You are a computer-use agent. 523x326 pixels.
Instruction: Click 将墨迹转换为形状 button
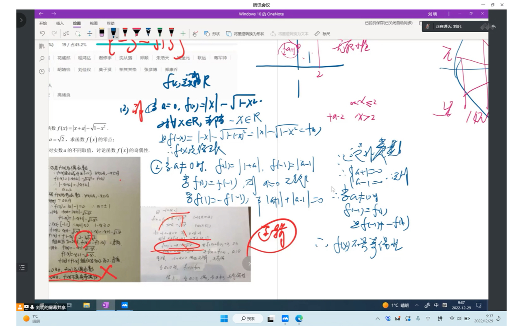click(x=245, y=34)
